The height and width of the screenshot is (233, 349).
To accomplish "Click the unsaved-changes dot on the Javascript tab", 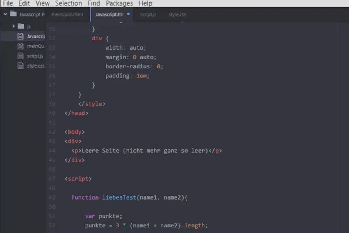I will pyautogui.click(x=128, y=14).
